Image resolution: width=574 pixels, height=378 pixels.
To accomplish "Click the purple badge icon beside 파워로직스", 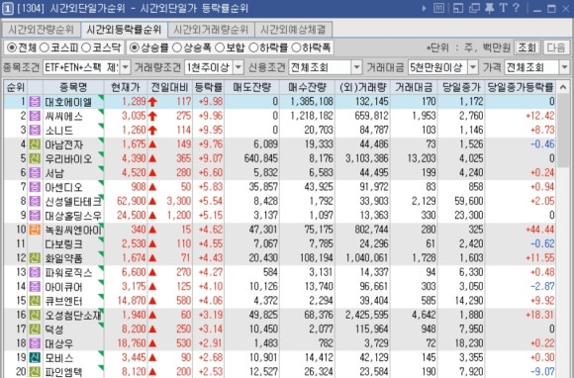I will tap(35, 272).
